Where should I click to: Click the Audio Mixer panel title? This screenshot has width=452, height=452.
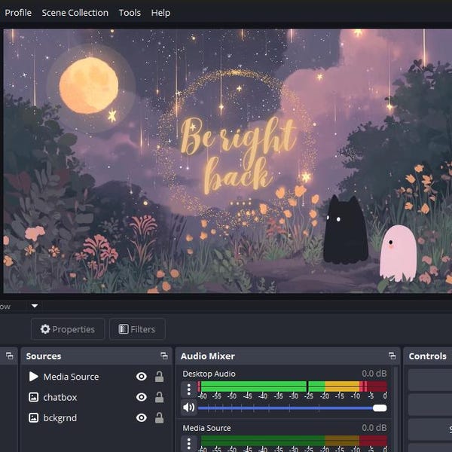[x=208, y=356]
